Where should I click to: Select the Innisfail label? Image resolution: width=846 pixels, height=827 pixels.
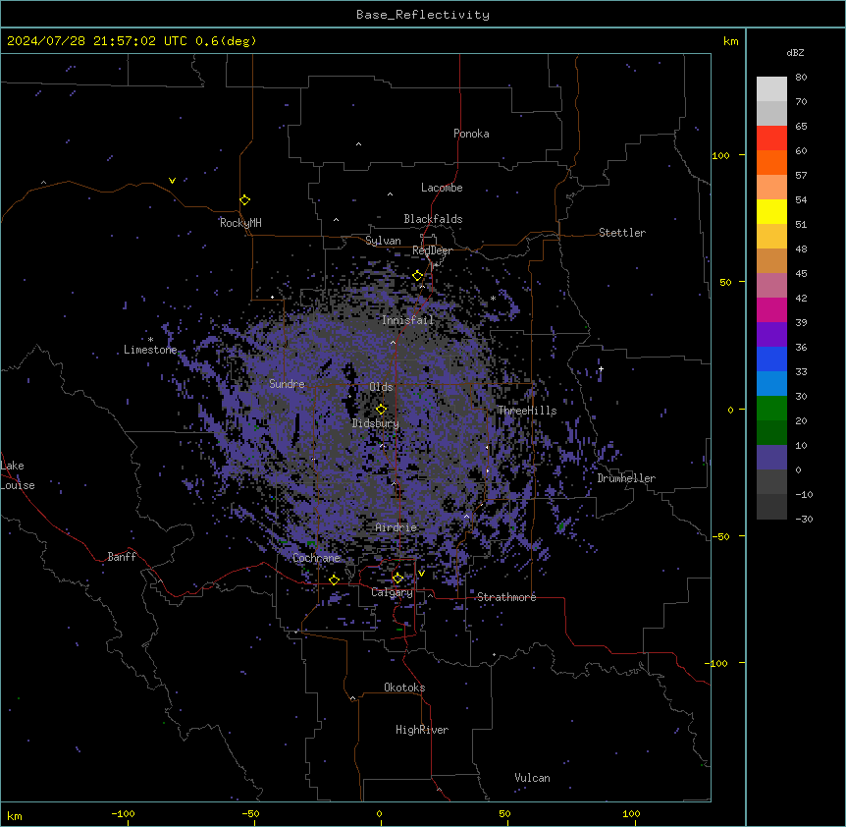[x=407, y=320]
